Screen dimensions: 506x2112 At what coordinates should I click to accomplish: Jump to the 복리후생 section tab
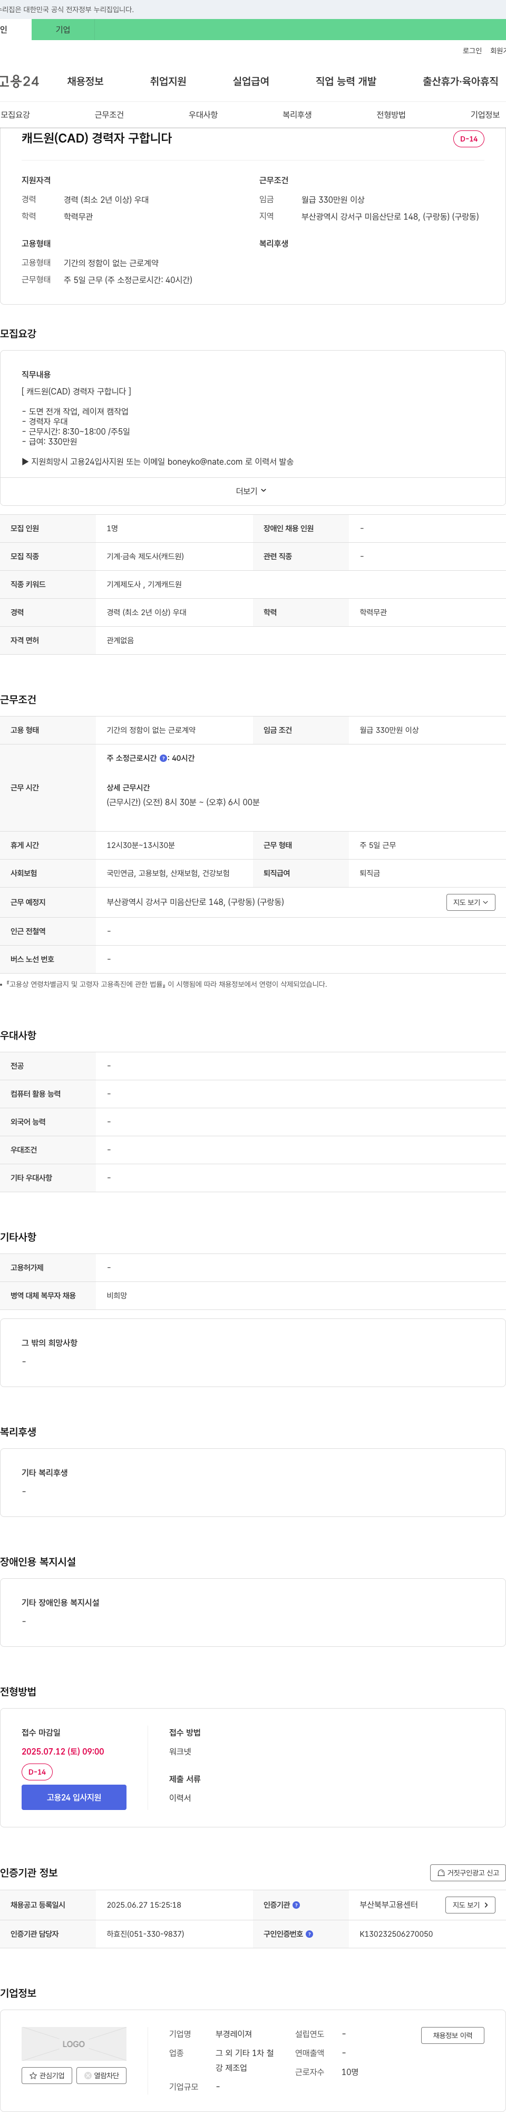click(x=297, y=115)
